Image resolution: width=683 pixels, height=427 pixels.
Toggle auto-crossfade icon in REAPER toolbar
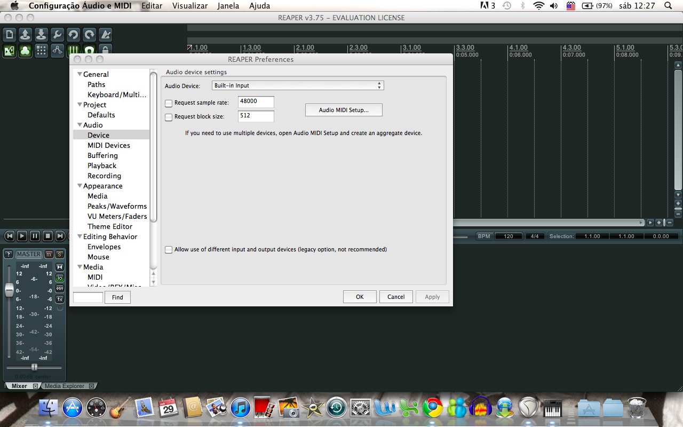point(10,51)
